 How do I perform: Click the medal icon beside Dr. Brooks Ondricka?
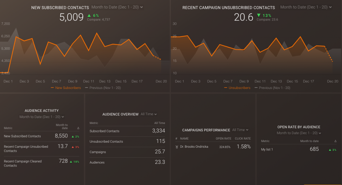coord(176,147)
